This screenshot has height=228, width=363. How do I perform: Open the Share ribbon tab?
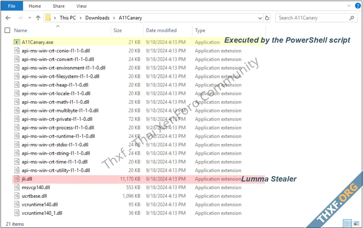click(59, 6)
